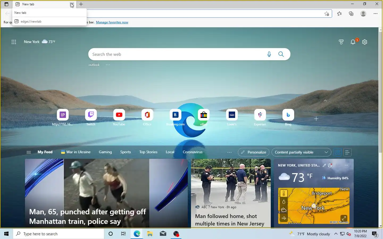Screen dimensions: 383x239
Task: Edit the weather card location pencil
Action: [324, 165]
